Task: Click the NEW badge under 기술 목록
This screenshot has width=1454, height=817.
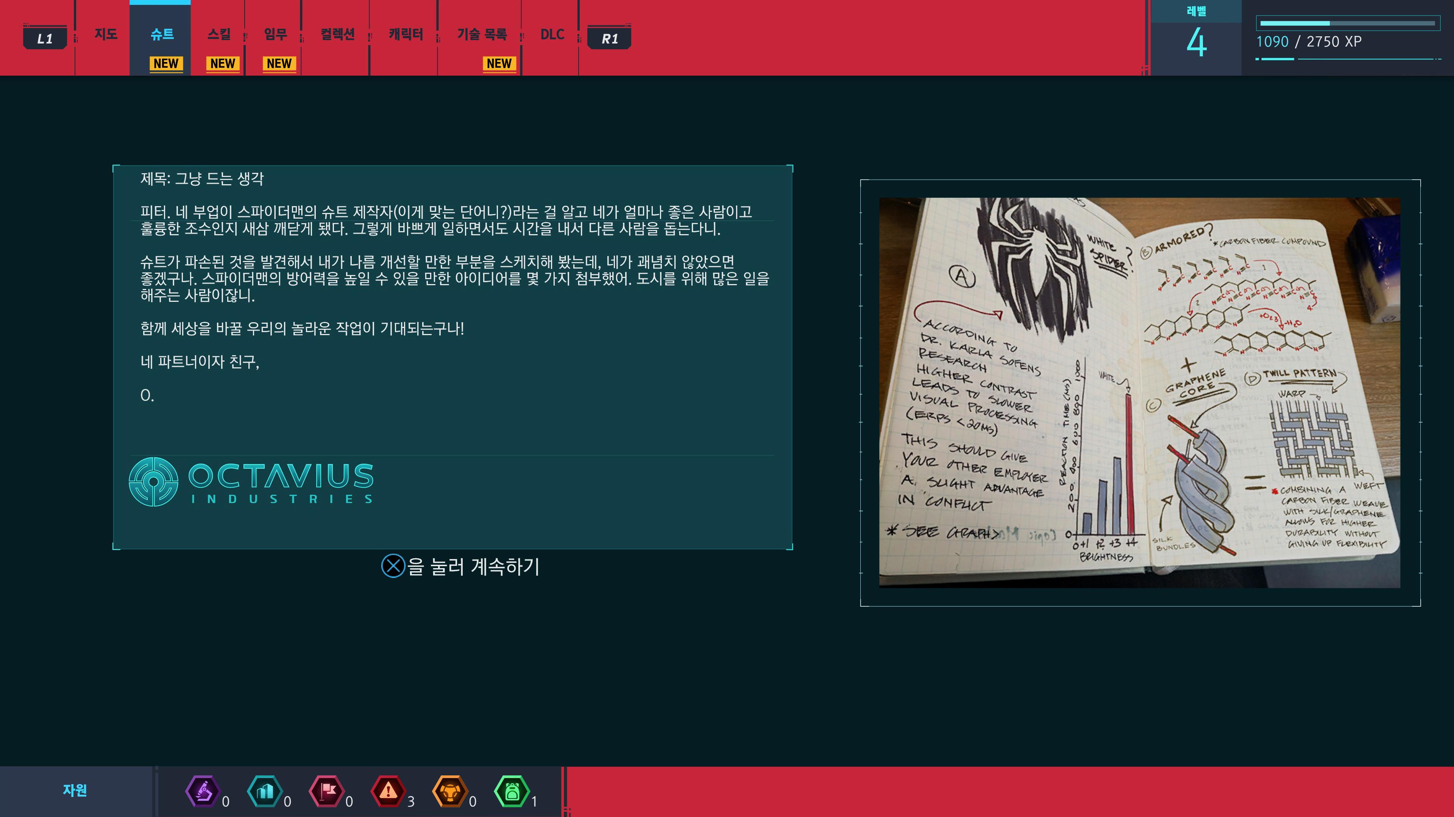Action: [499, 64]
